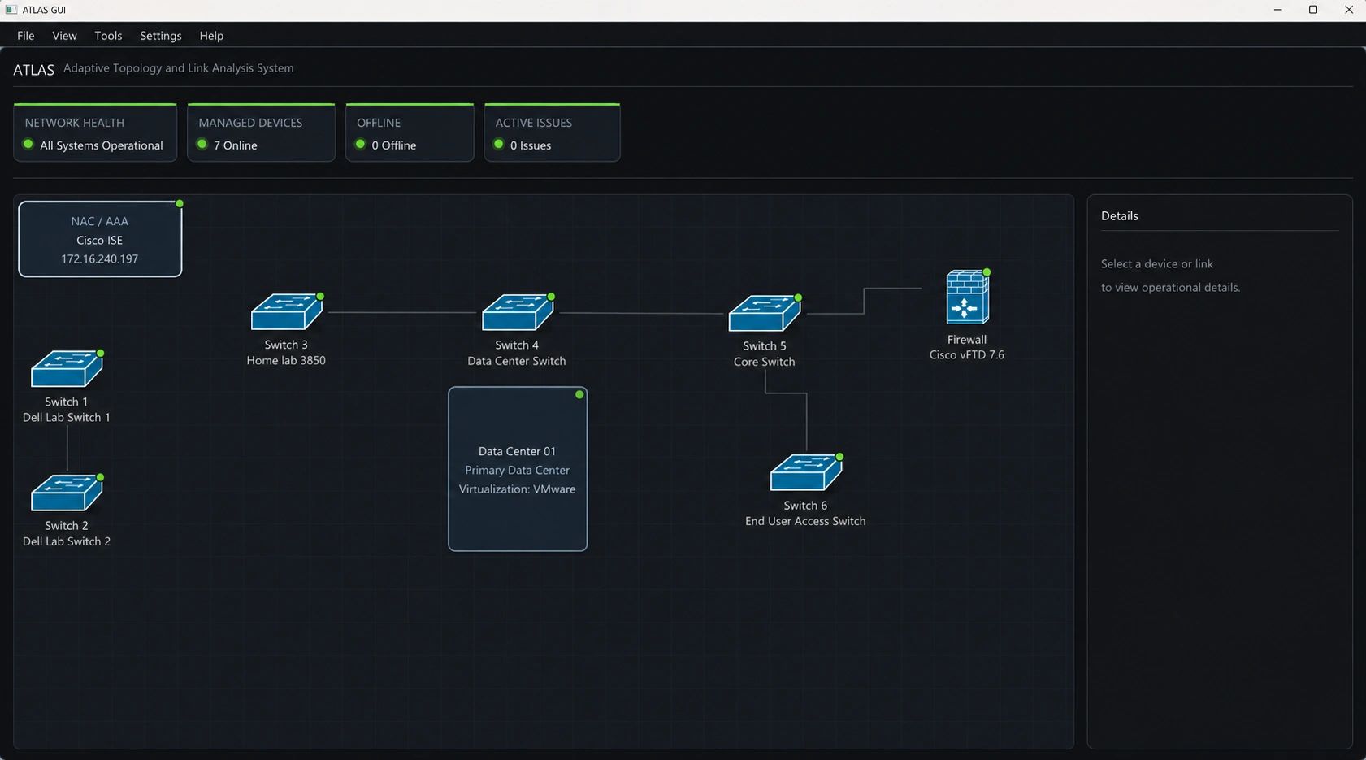Select the Switch 1 Dell Lab Switch icon
Image resolution: width=1366 pixels, height=760 pixels.
coord(67,369)
